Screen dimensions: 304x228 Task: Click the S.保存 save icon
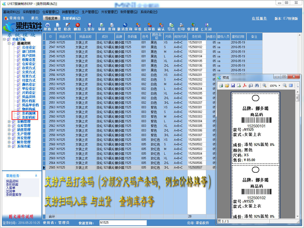89,25
